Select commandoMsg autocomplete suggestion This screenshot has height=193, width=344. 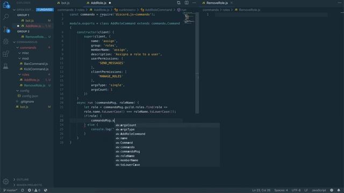point(167,152)
